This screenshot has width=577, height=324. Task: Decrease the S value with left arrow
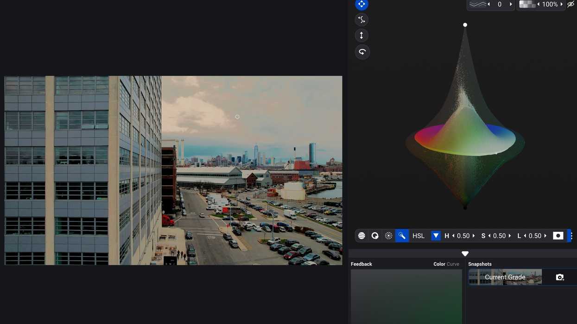coord(489,236)
